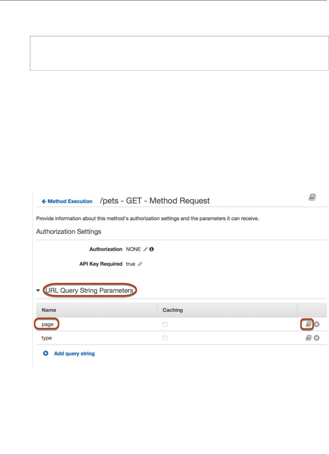Screen dimensions: 329x455
Task: Remove the type query string parameter
Action: [x=317, y=338]
